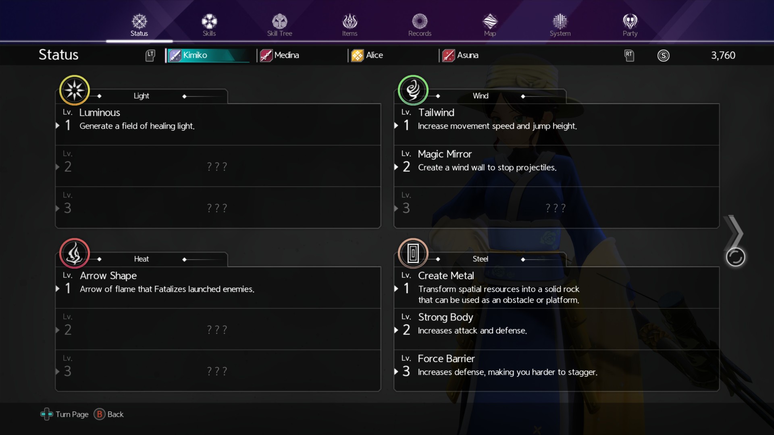Open the Skills menu icon
This screenshot has height=435, width=774.
209,21
